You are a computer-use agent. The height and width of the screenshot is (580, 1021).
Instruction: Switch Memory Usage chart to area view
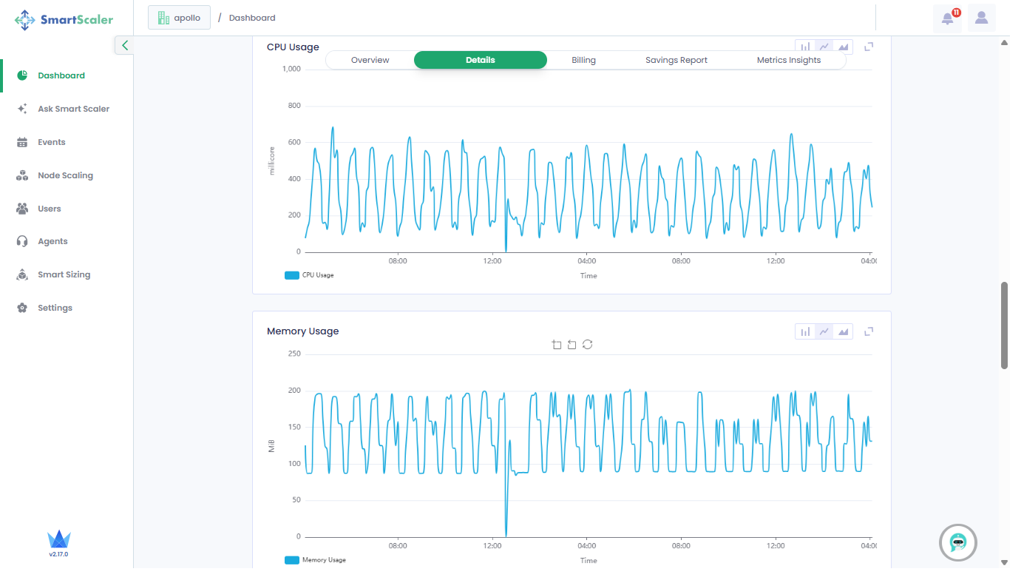[844, 331]
